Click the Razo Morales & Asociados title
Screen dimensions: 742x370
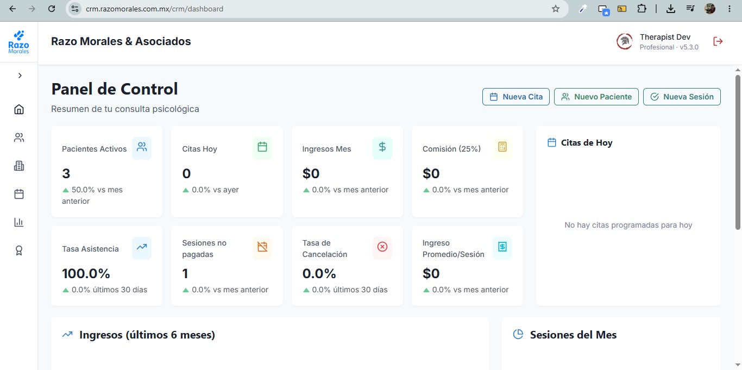click(x=121, y=41)
